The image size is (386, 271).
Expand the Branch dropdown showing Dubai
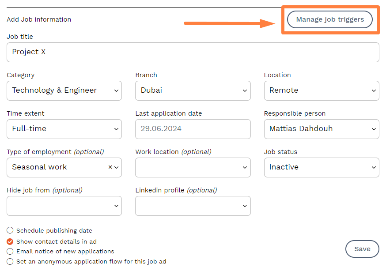pos(193,90)
